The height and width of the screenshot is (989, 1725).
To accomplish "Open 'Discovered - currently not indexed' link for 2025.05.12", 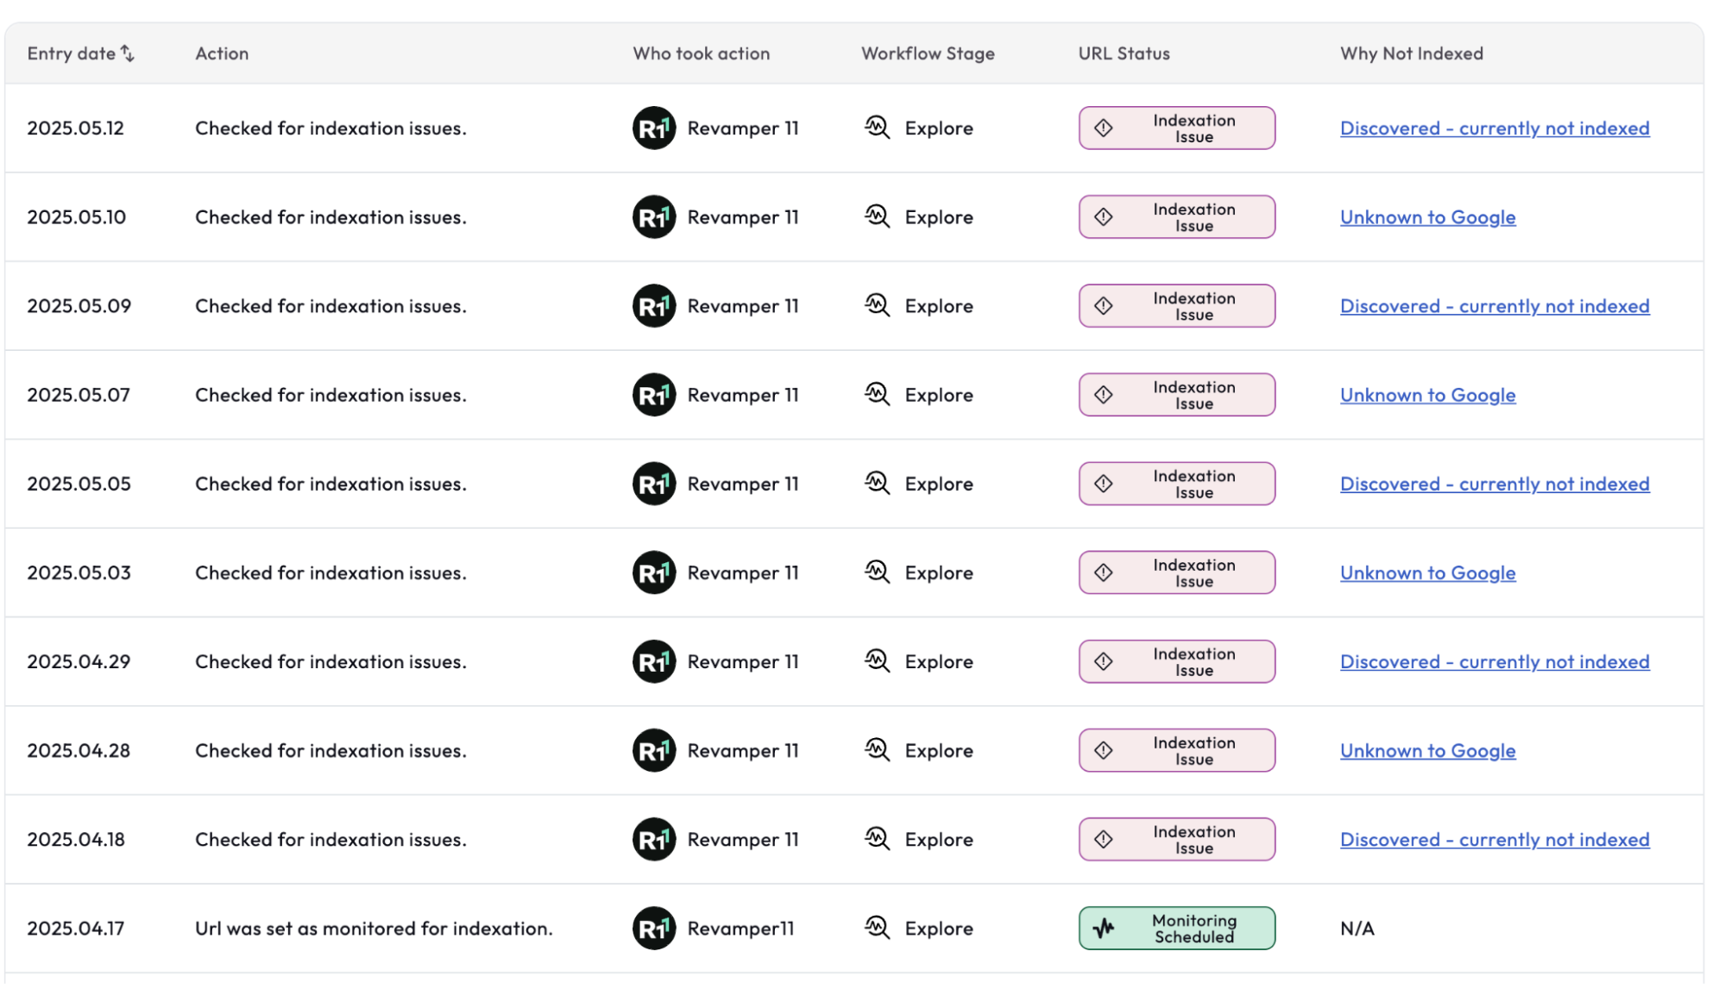I will point(1494,128).
